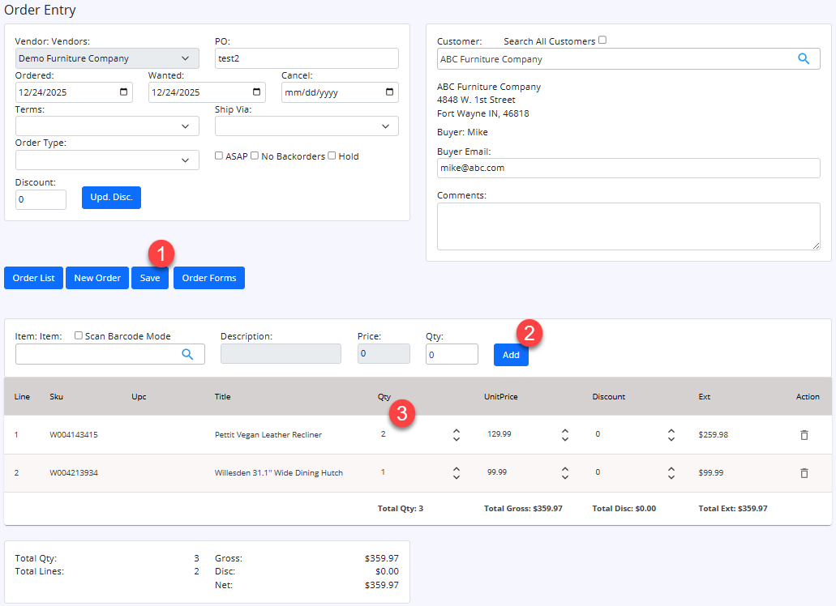The height and width of the screenshot is (606, 836).
Task: Toggle Scan Barcode Mode checkbox
Action: tap(79, 335)
